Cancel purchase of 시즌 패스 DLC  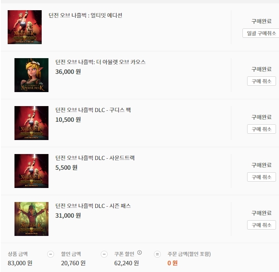[x=262, y=225]
